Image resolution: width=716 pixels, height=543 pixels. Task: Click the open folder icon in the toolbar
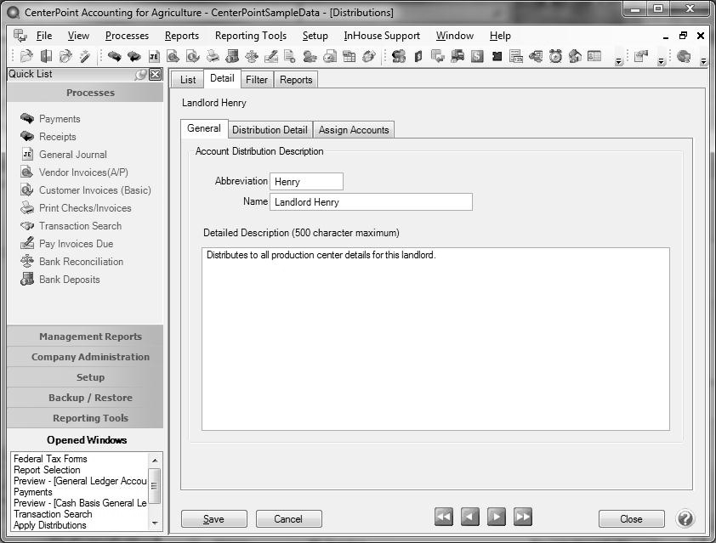click(x=26, y=56)
